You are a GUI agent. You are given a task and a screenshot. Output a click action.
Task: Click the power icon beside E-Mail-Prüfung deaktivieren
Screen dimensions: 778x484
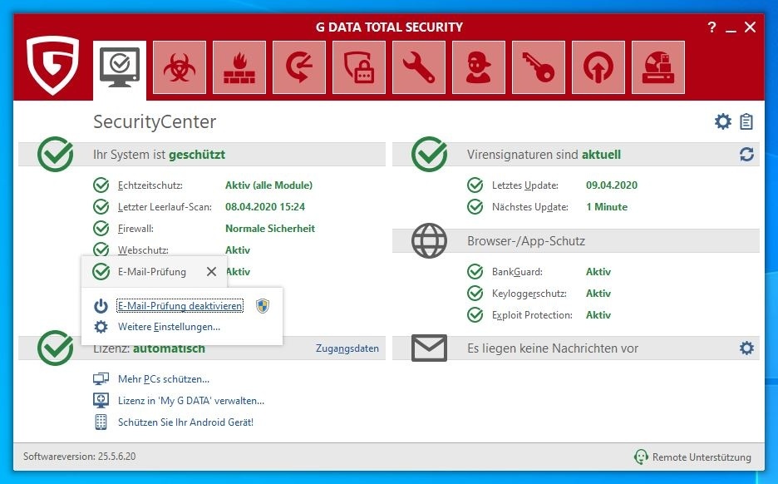click(101, 306)
